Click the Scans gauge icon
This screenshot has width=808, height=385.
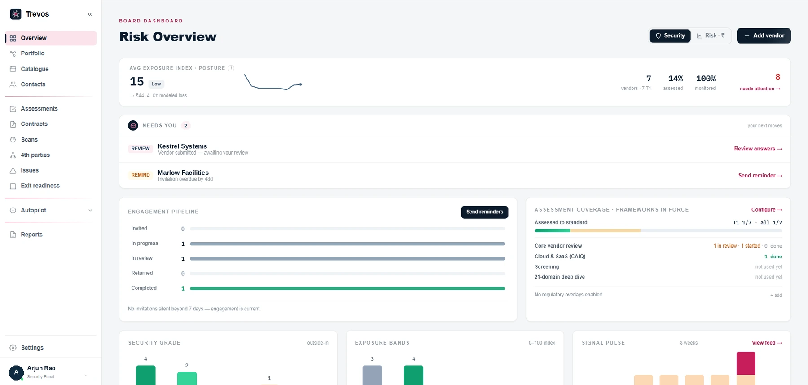tap(13, 140)
